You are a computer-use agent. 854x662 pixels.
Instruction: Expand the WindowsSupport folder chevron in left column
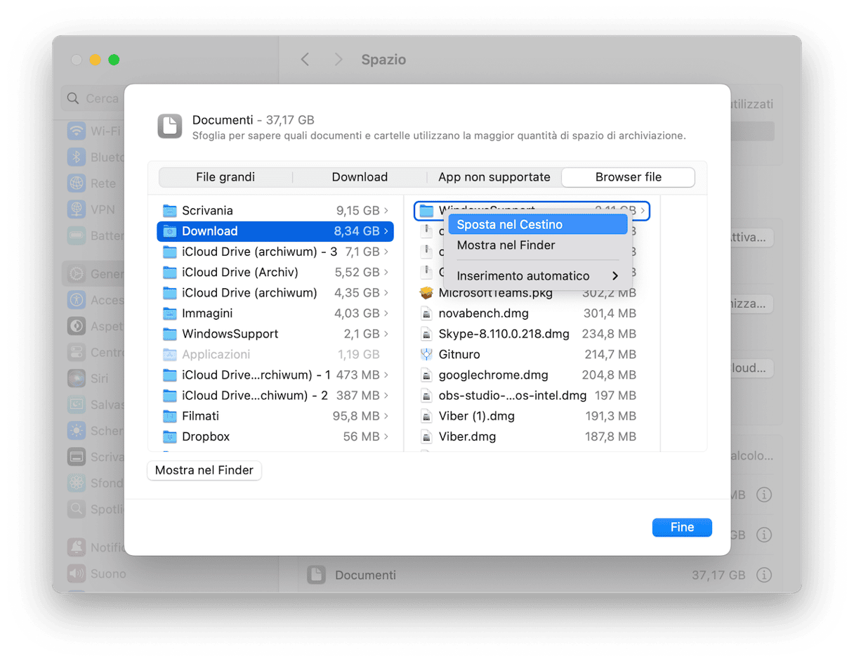pos(386,334)
